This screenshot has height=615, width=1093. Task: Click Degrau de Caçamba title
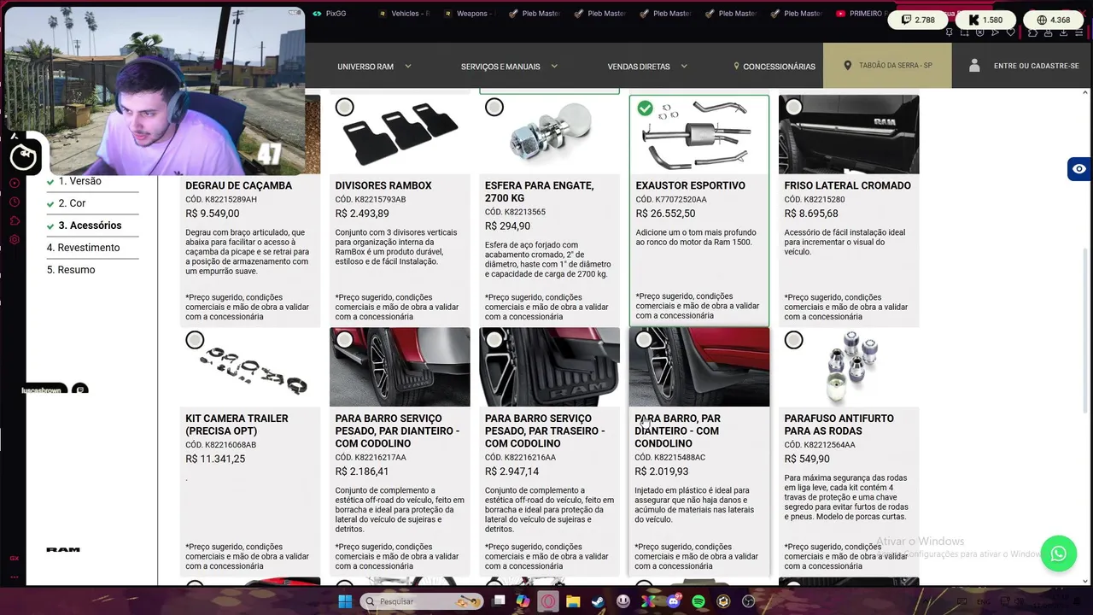[x=238, y=185]
